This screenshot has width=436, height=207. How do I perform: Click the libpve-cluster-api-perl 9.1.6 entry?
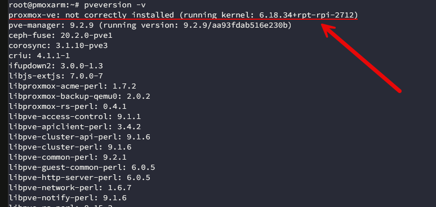(x=79, y=137)
